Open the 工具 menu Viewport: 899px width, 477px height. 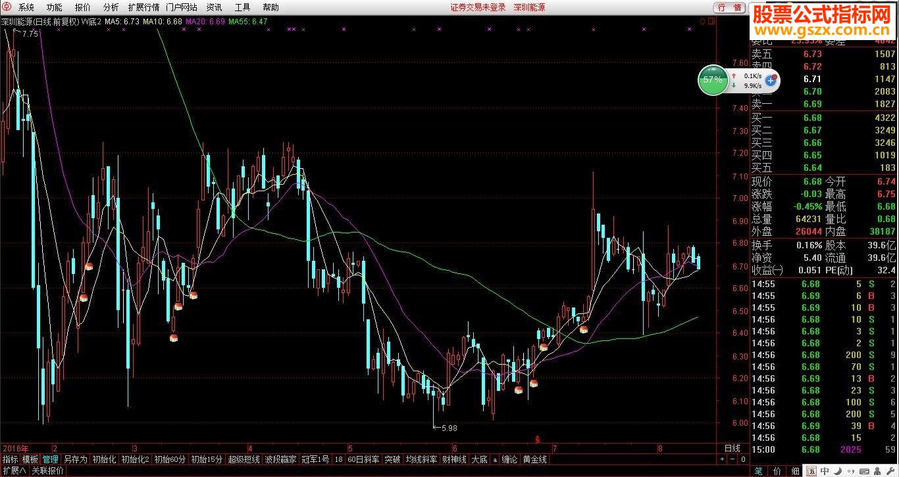pyautogui.click(x=242, y=7)
